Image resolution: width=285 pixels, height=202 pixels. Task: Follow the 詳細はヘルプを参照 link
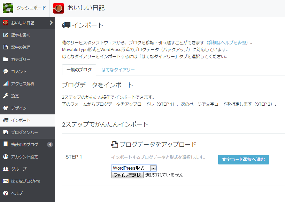tap(227, 43)
